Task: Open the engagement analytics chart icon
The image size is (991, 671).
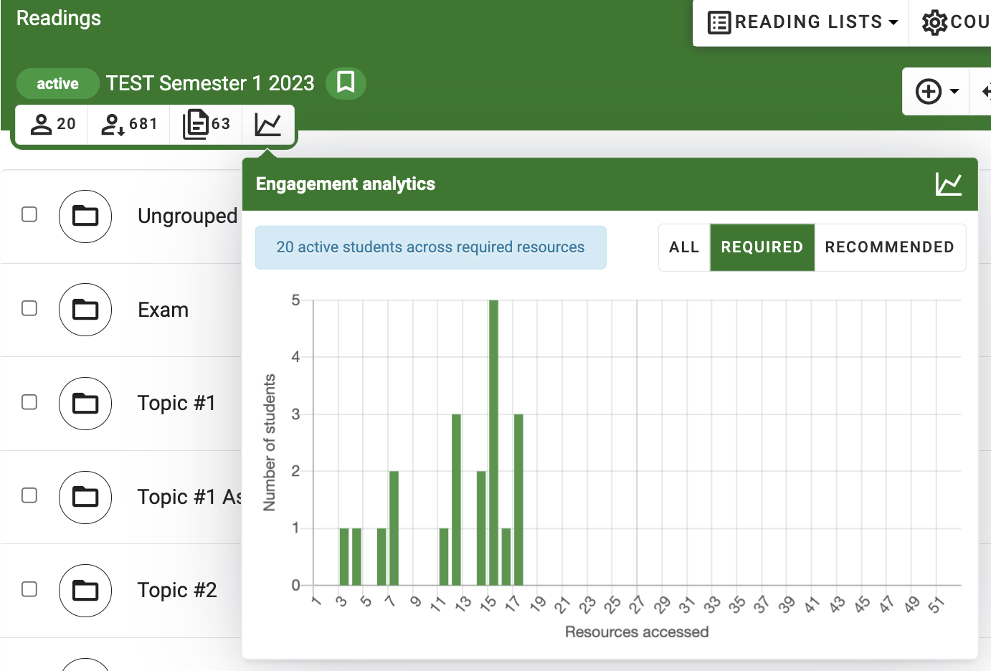Action: point(268,123)
